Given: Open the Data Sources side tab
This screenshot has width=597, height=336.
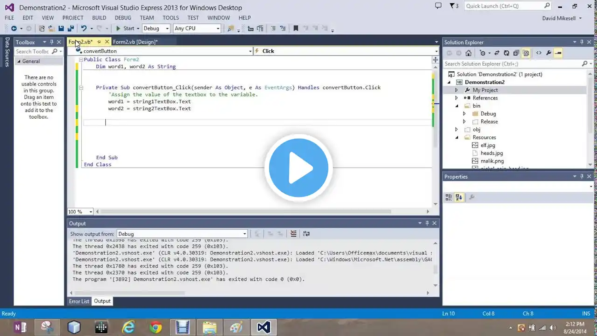Looking at the screenshot, I should click(7, 52).
